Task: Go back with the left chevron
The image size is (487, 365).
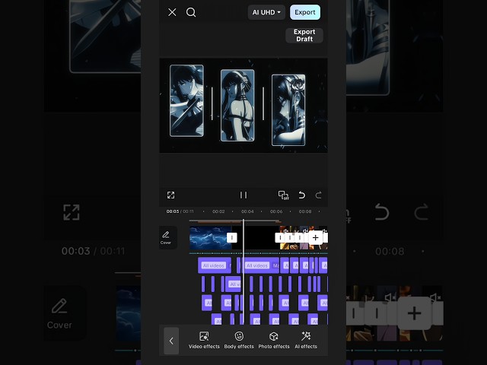Action: 171,341
